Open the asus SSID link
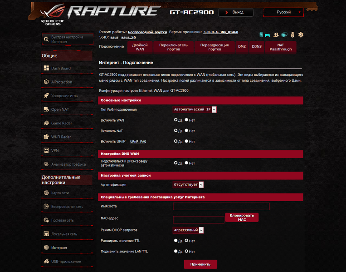The width and height of the screenshot is (346, 272). tap(114, 37)
